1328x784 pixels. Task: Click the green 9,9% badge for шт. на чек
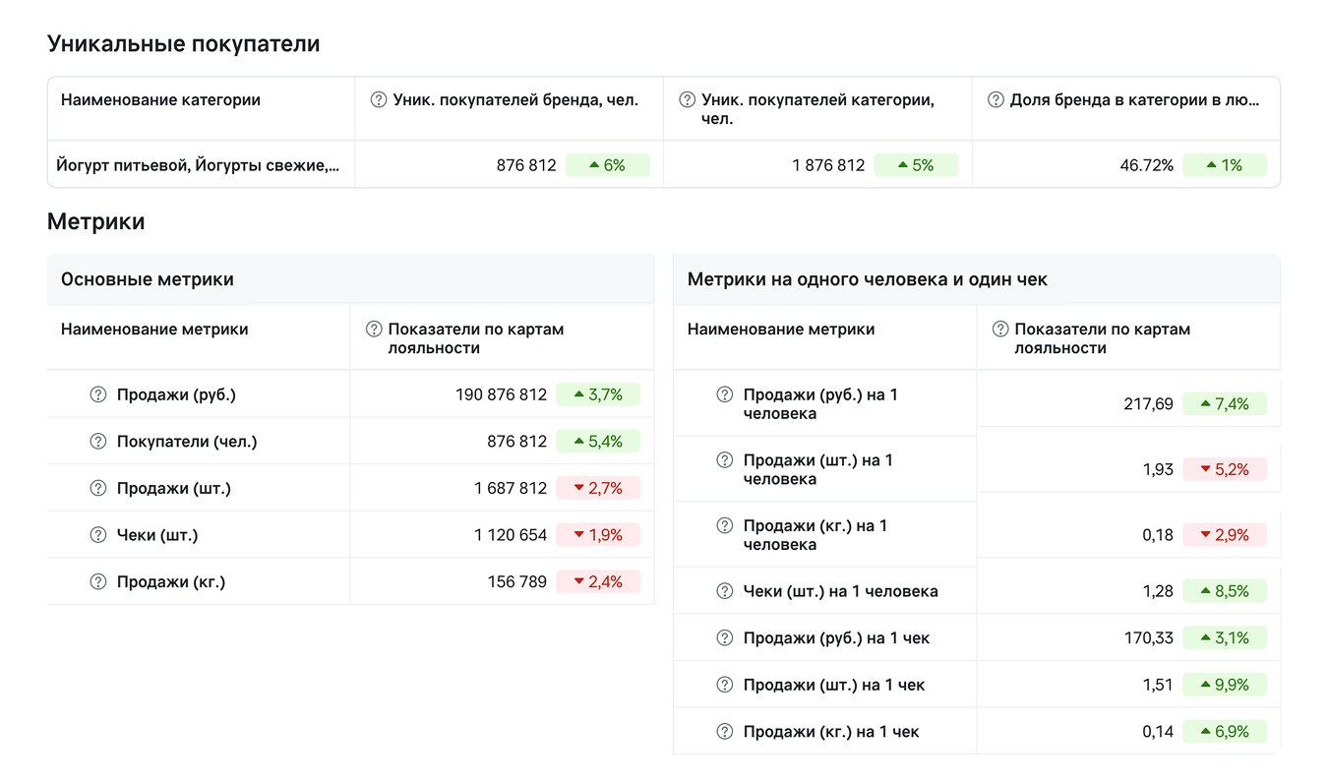(x=1224, y=685)
